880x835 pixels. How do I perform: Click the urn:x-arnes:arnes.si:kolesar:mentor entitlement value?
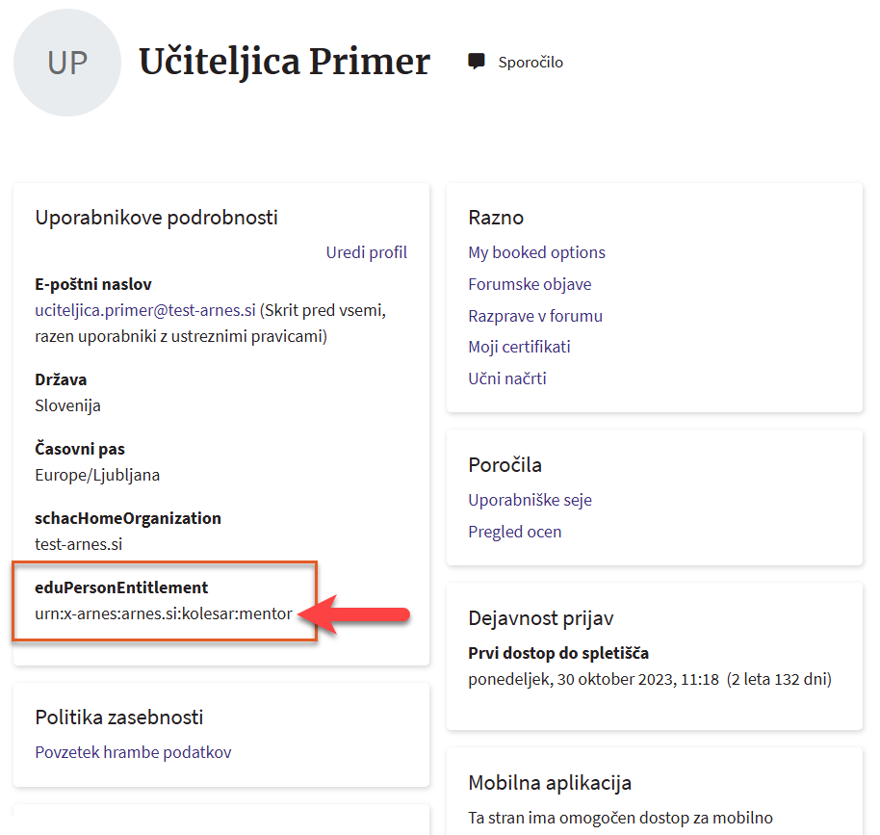click(164, 613)
